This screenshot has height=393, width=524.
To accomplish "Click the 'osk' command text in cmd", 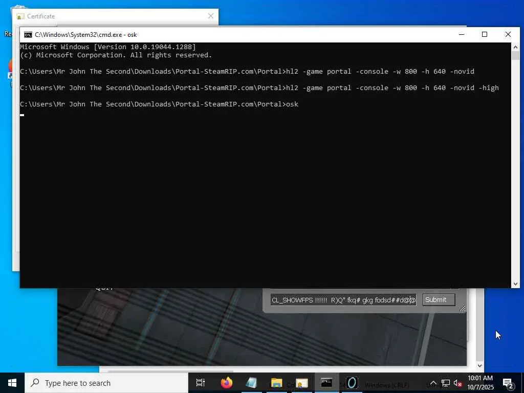I will (x=292, y=104).
